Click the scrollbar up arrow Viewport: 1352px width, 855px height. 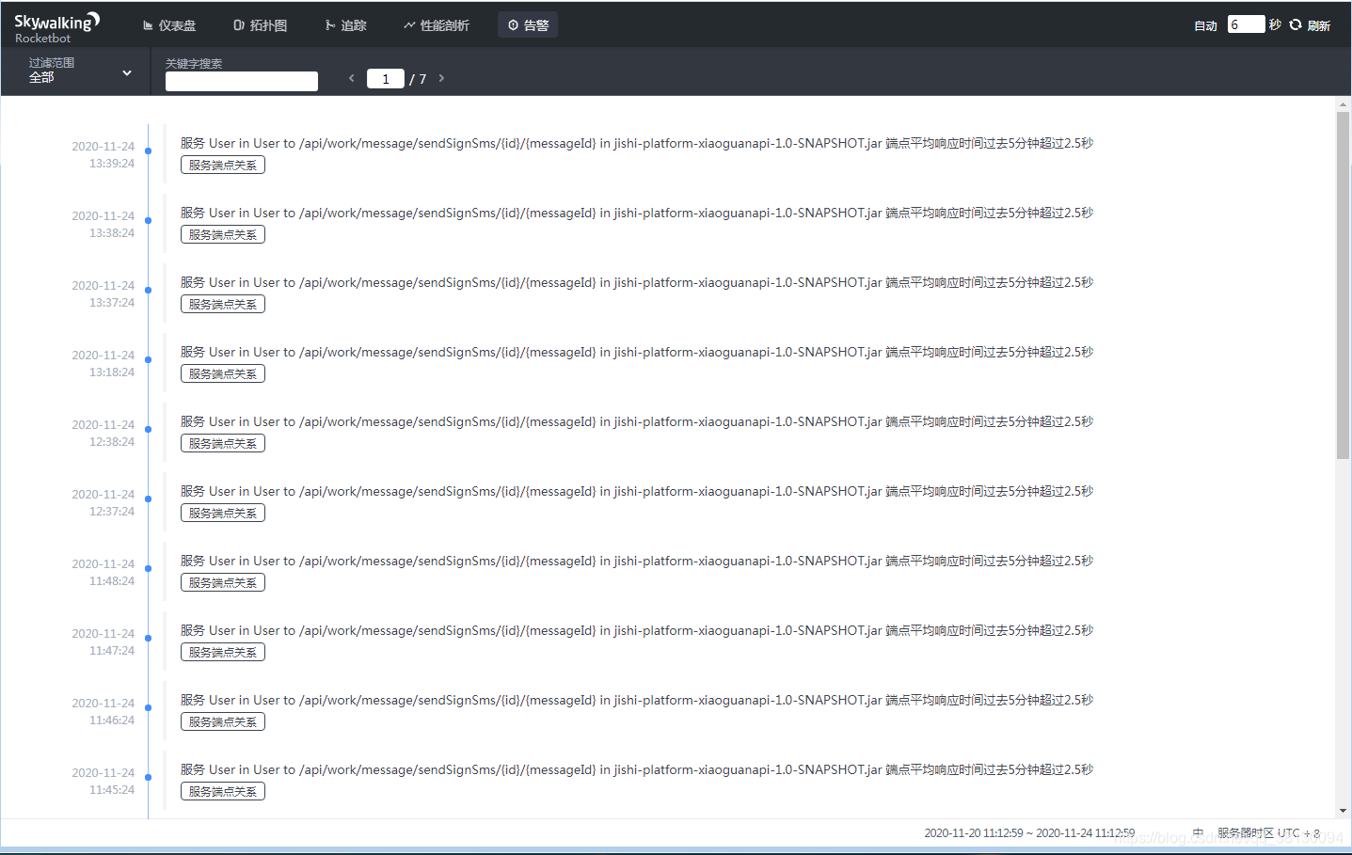point(1343,103)
